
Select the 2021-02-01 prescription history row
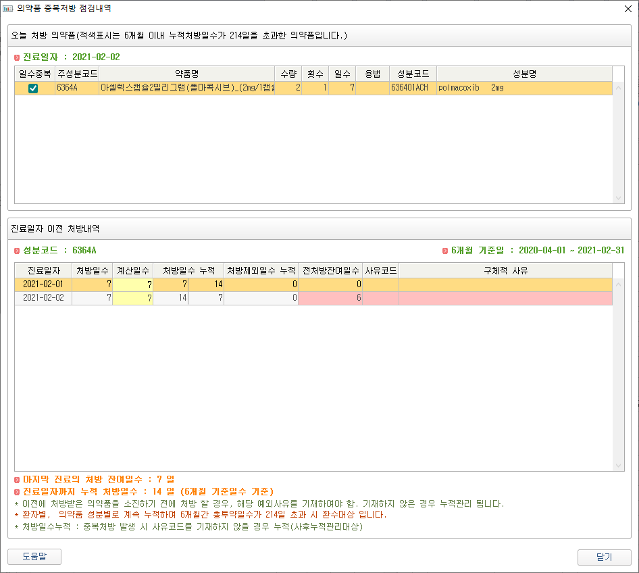click(x=43, y=284)
